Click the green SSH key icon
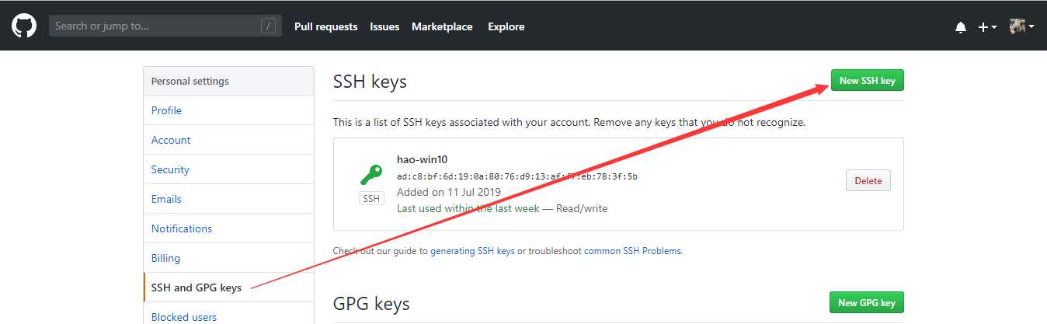Viewport: 1047px width, 324px height. pos(370,174)
